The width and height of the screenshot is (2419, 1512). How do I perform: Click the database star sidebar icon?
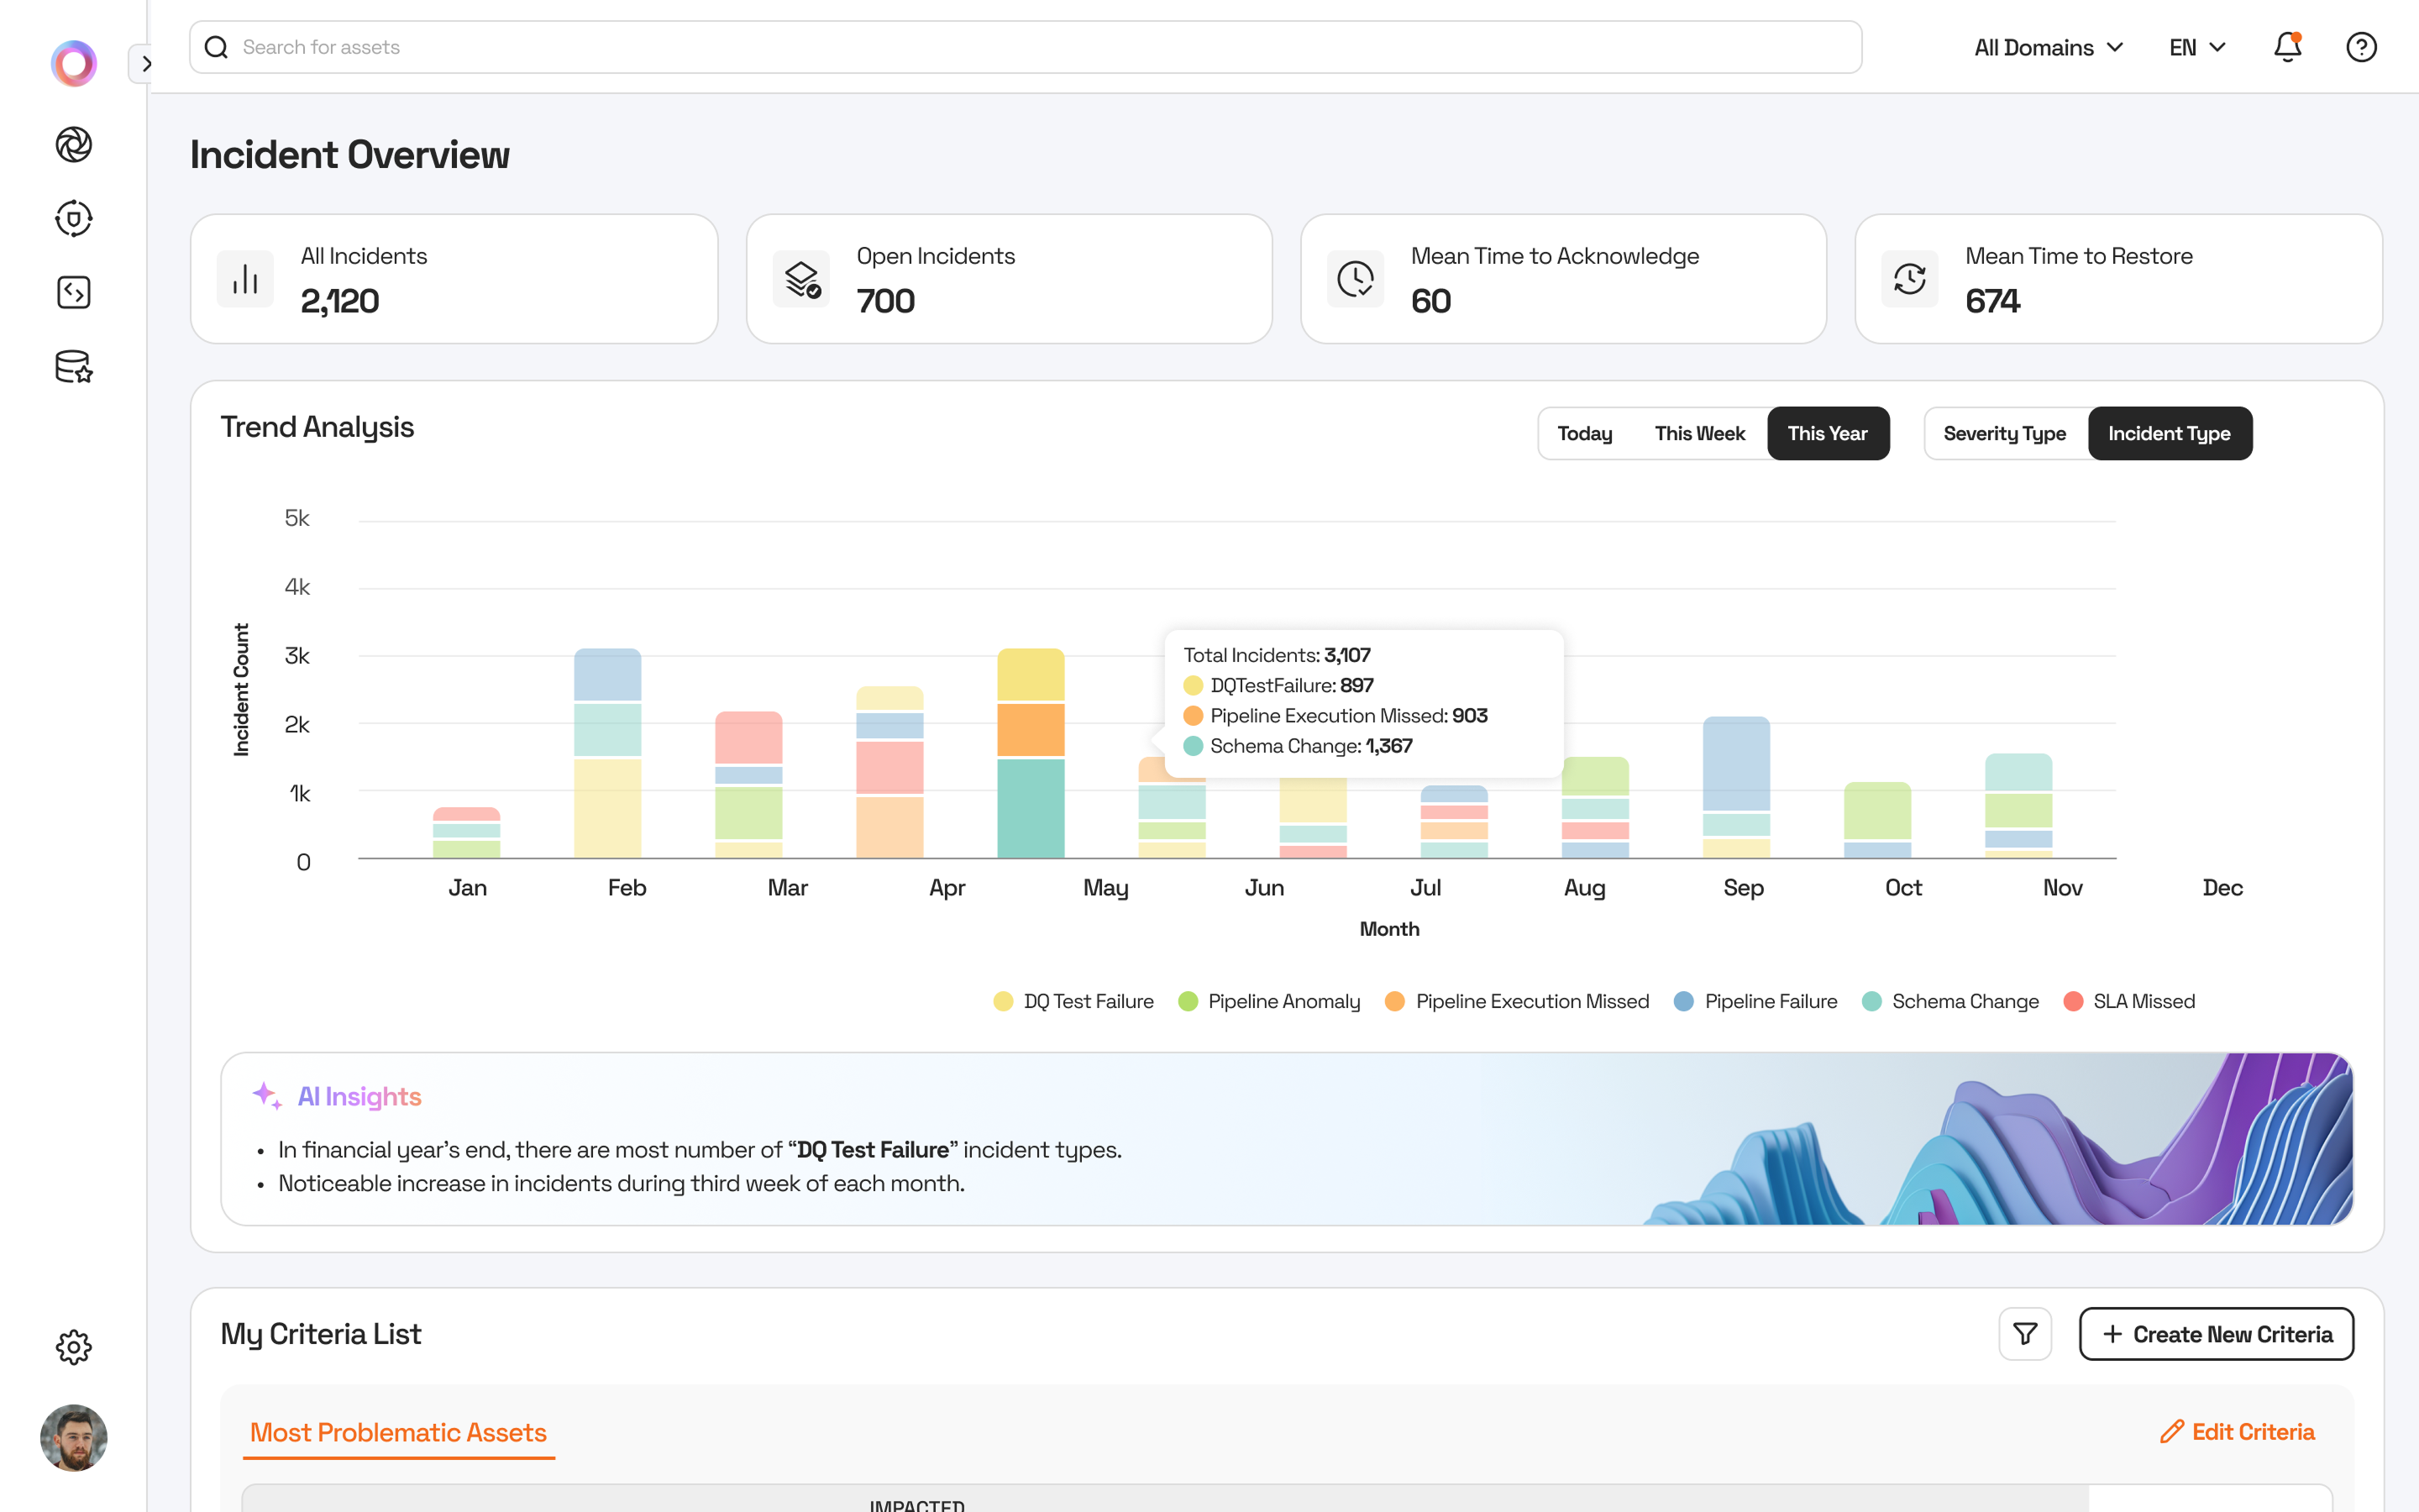click(73, 366)
